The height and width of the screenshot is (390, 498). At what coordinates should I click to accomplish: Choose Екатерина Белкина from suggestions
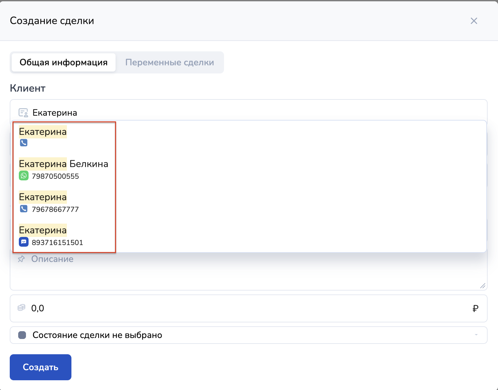(x=64, y=164)
